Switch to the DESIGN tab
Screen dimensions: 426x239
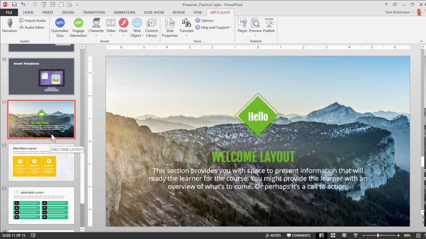(x=68, y=12)
